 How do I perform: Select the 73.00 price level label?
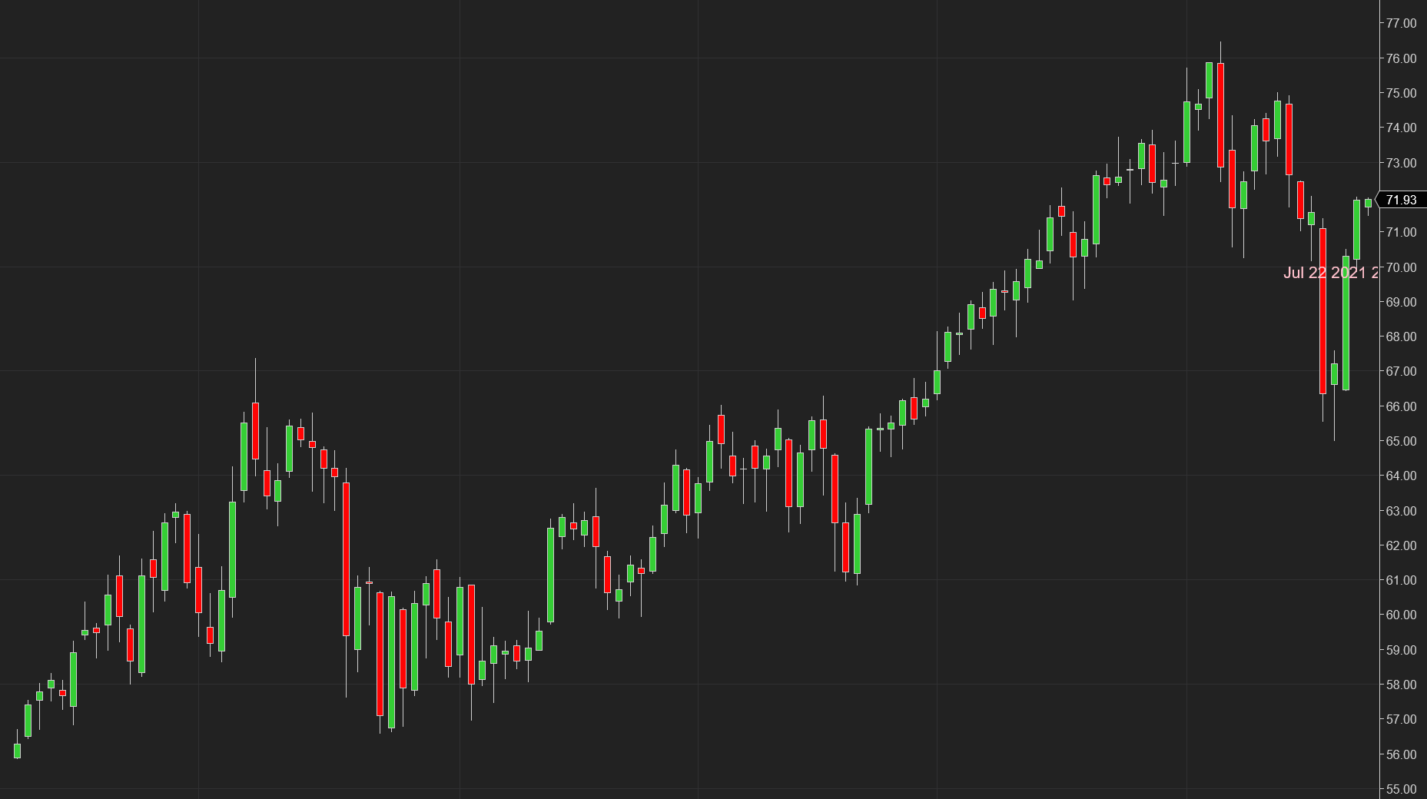point(1401,163)
